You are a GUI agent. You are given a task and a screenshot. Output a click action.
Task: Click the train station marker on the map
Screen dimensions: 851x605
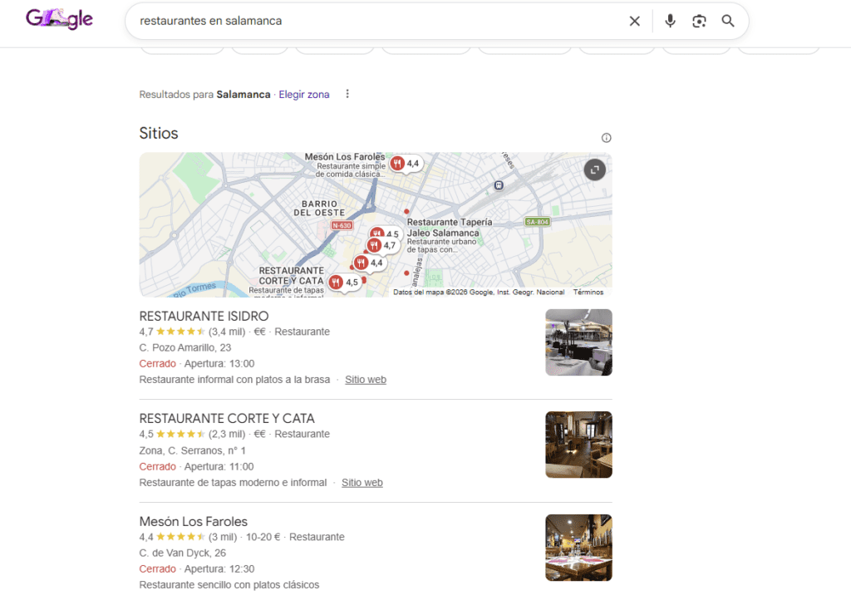pos(500,186)
